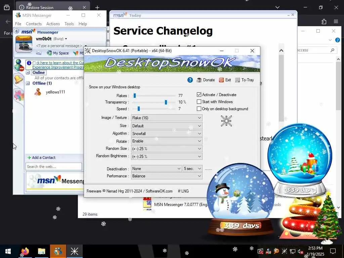The width and height of the screenshot is (344, 258).
Task: Click the # LNG language link
Action: (183, 191)
